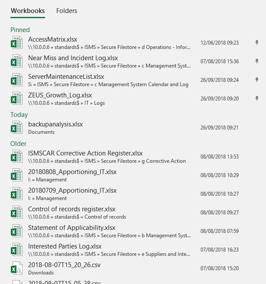Open ServerMaintenanceList.xlsx from the pinned list
This screenshot has height=284, width=266.
[x=69, y=77]
